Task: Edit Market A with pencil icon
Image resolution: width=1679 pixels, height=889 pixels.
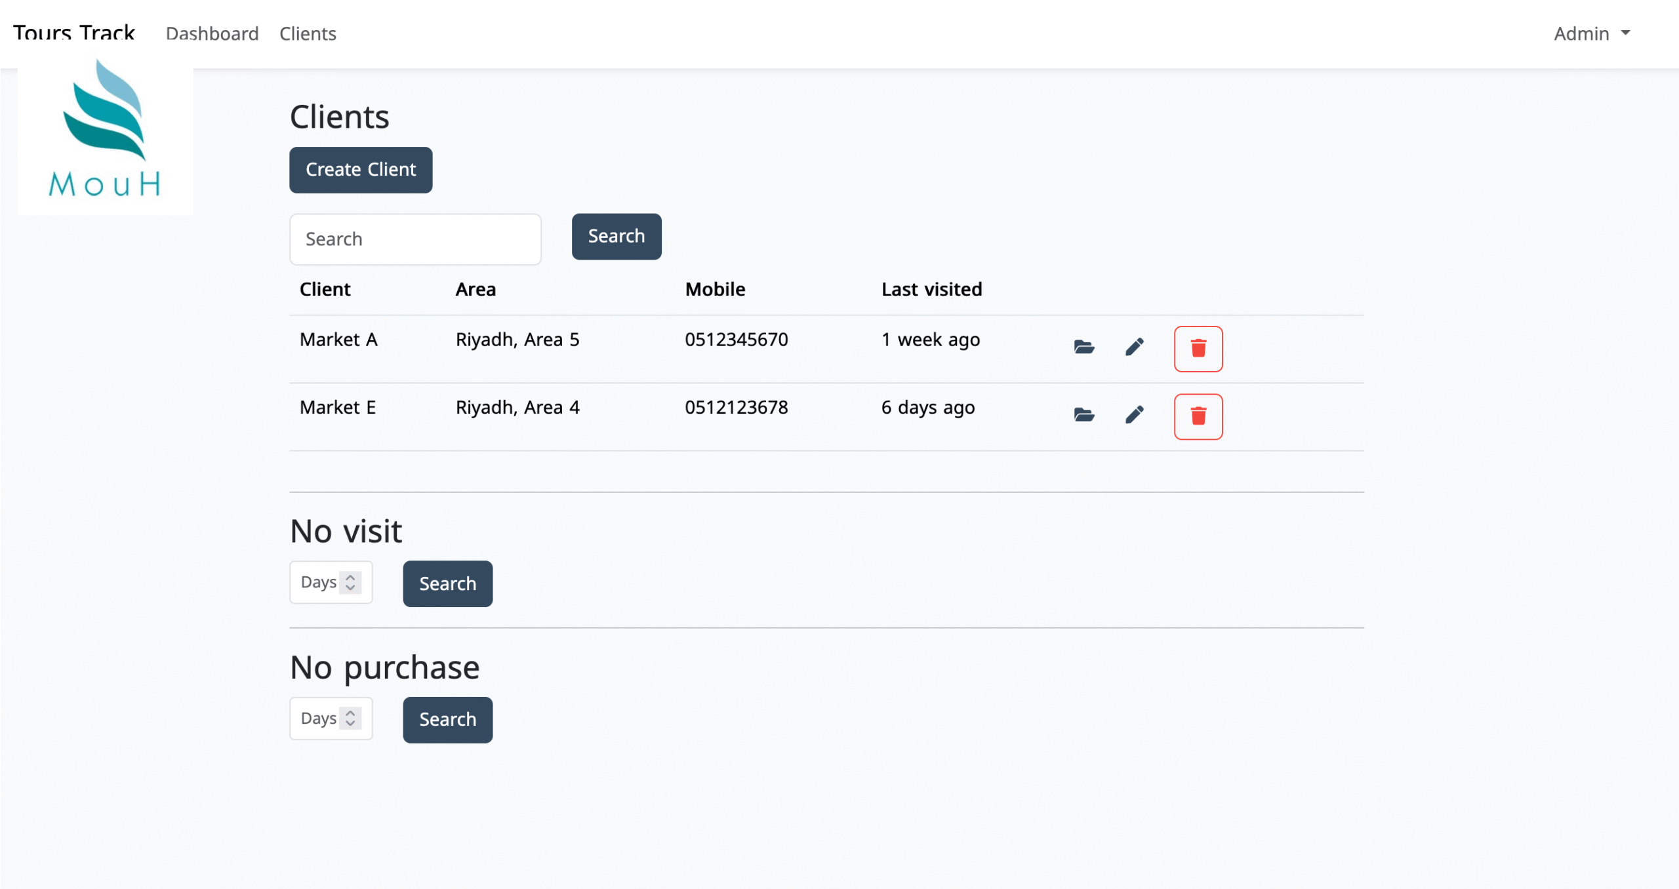Action: point(1135,347)
